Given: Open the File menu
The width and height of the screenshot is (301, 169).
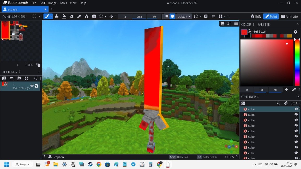Looking at the screenshot, I should (x=34, y=3).
